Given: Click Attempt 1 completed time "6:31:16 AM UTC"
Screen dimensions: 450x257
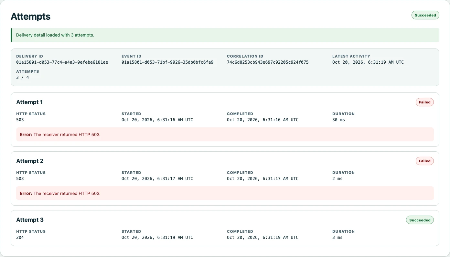Looking at the screenshot, I should click(281, 120).
